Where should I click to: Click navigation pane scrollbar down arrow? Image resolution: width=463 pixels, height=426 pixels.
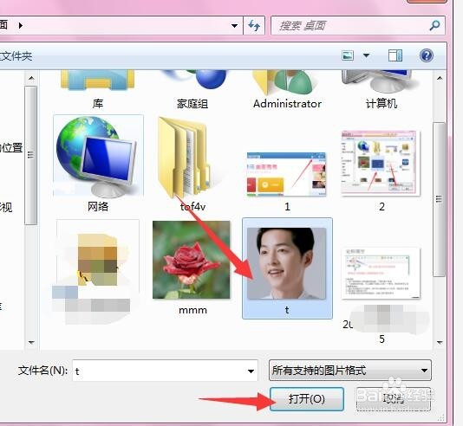(31, 342)
